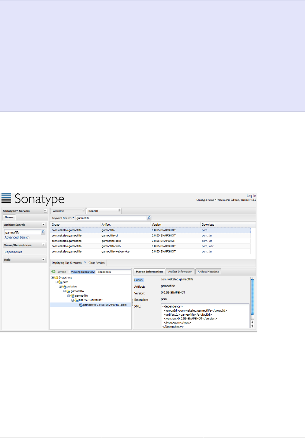Select the Nexus sidebar tab
This screenshot has height=438, width=305.
tap(9, 217)
